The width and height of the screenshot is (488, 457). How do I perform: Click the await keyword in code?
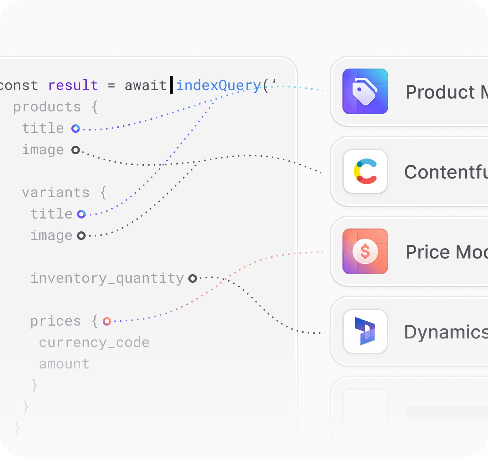[146, 86]
